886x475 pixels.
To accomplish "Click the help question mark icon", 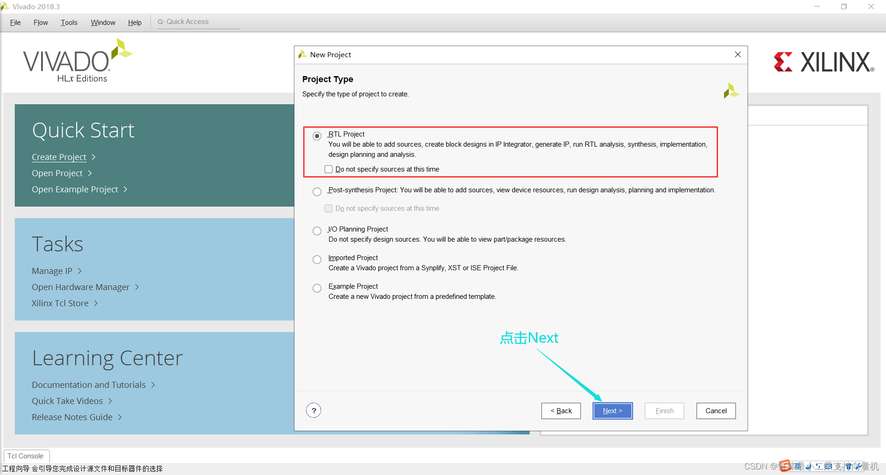I will (x=314, y=410).
